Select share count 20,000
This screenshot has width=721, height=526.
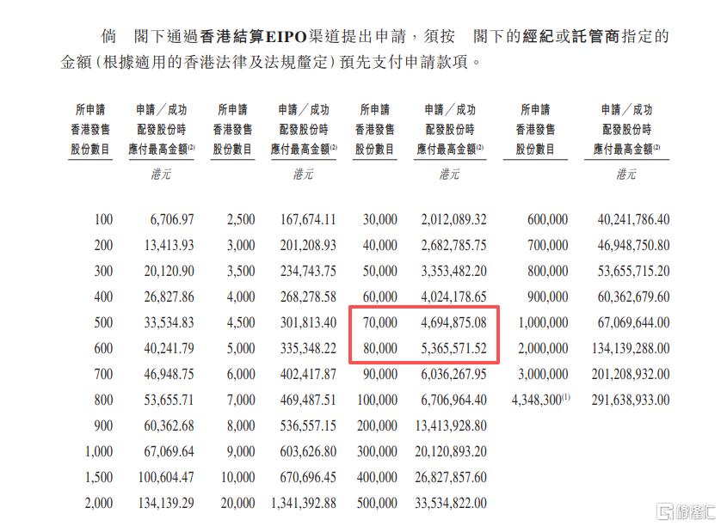click(x=237, y=503)
